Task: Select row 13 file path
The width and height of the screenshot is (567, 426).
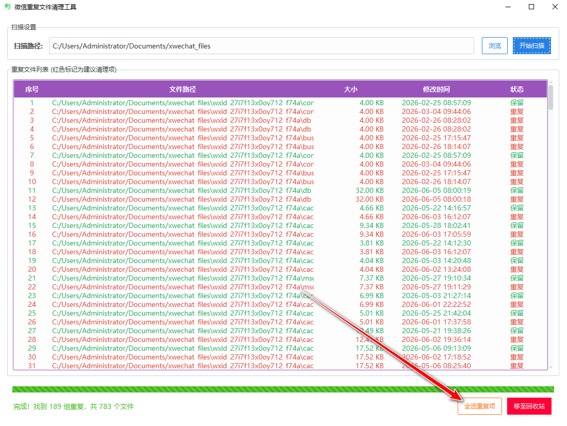Action: point(183,208)
